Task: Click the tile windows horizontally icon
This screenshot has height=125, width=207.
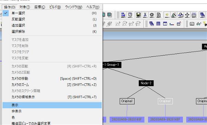Action: [158, 24]
